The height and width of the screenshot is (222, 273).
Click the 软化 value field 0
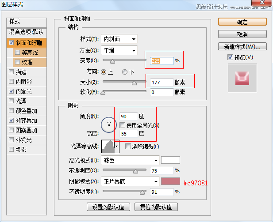(x=162, y=92)
